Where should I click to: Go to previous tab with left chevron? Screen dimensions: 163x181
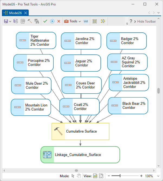pos(149,13)
